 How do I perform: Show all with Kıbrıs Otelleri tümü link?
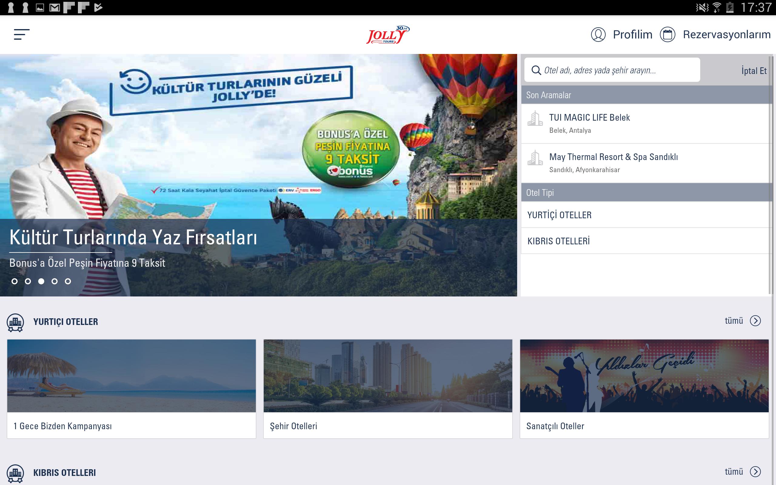point(734,472)
